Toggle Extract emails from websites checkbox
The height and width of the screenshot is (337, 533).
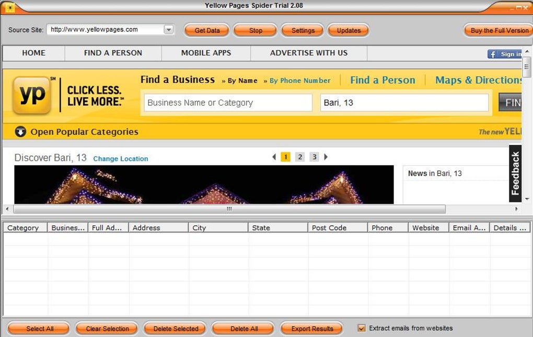361,328
